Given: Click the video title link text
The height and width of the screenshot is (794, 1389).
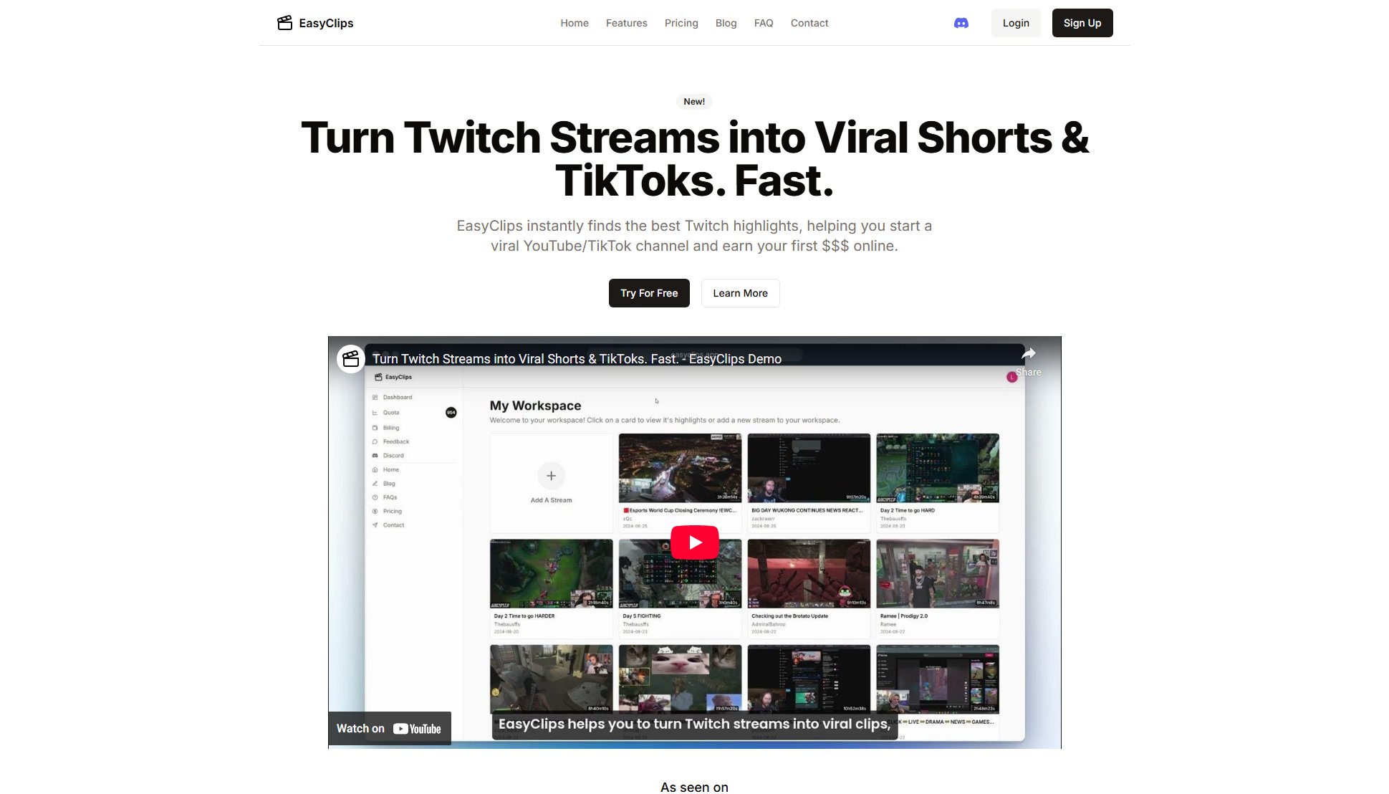Looking at the screenshot, I should pyautogui.click(x=576, y=359).
